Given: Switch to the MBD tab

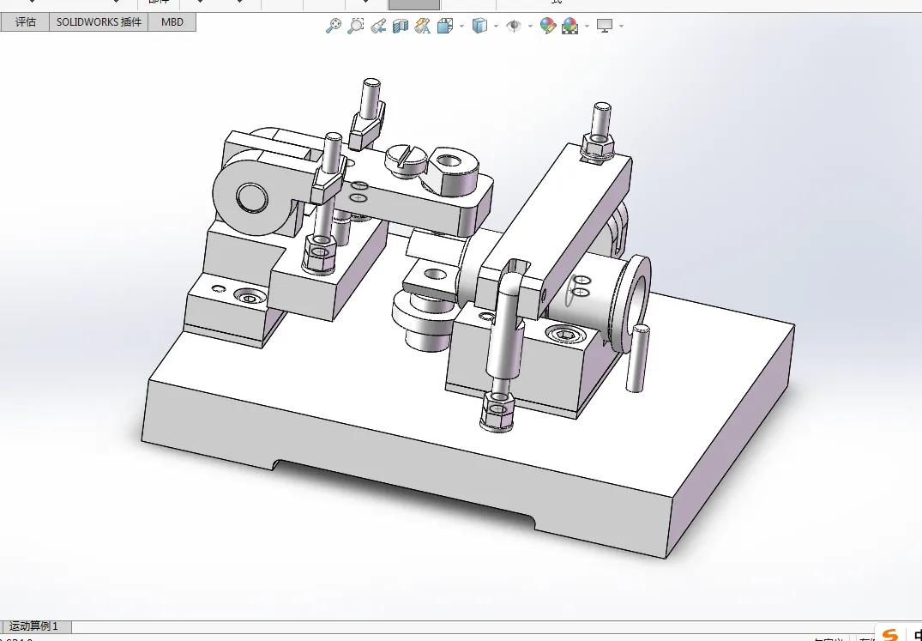Looking at the screenshot, I should 172,22.
